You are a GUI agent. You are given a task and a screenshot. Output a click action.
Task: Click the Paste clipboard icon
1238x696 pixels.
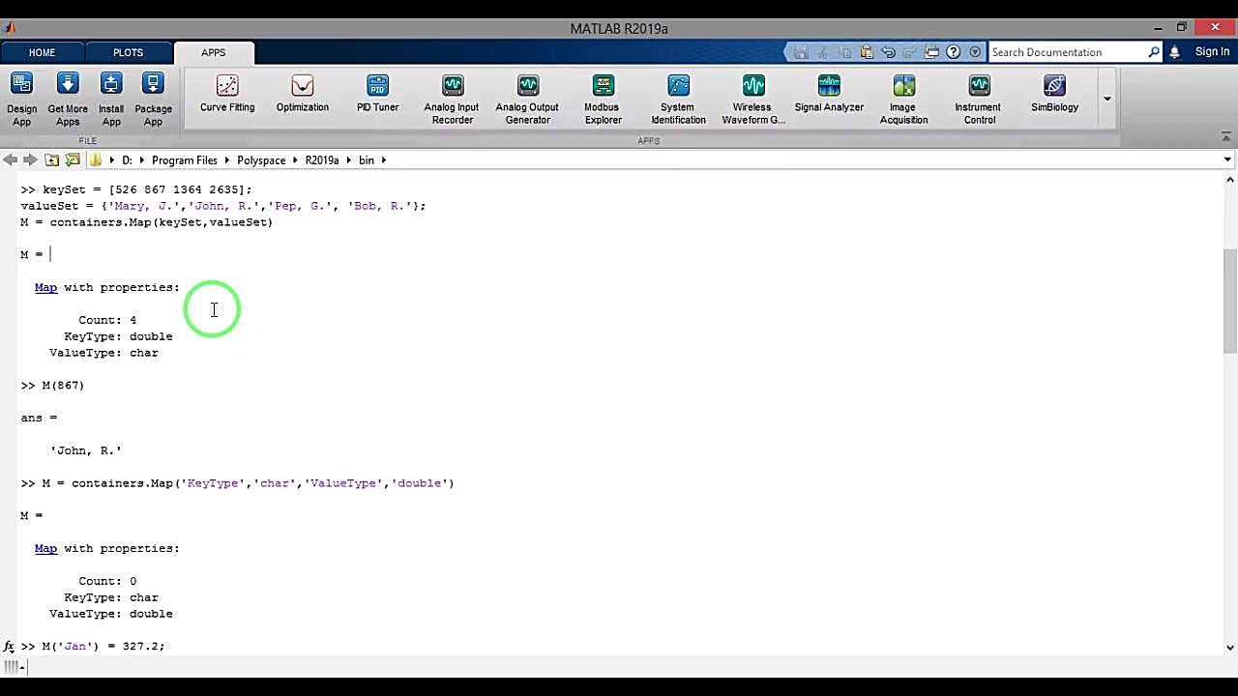click(867, 52)
